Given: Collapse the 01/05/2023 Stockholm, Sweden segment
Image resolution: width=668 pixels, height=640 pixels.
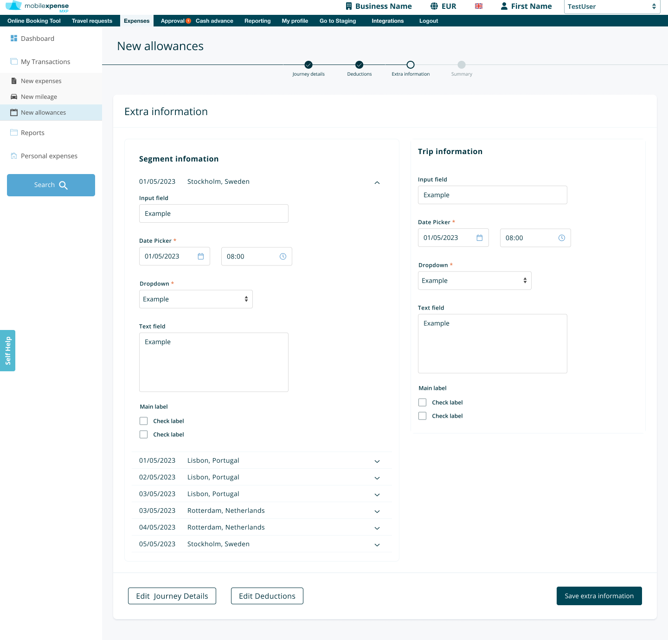Looking at the screenshot, I should (x=377, y=182).
